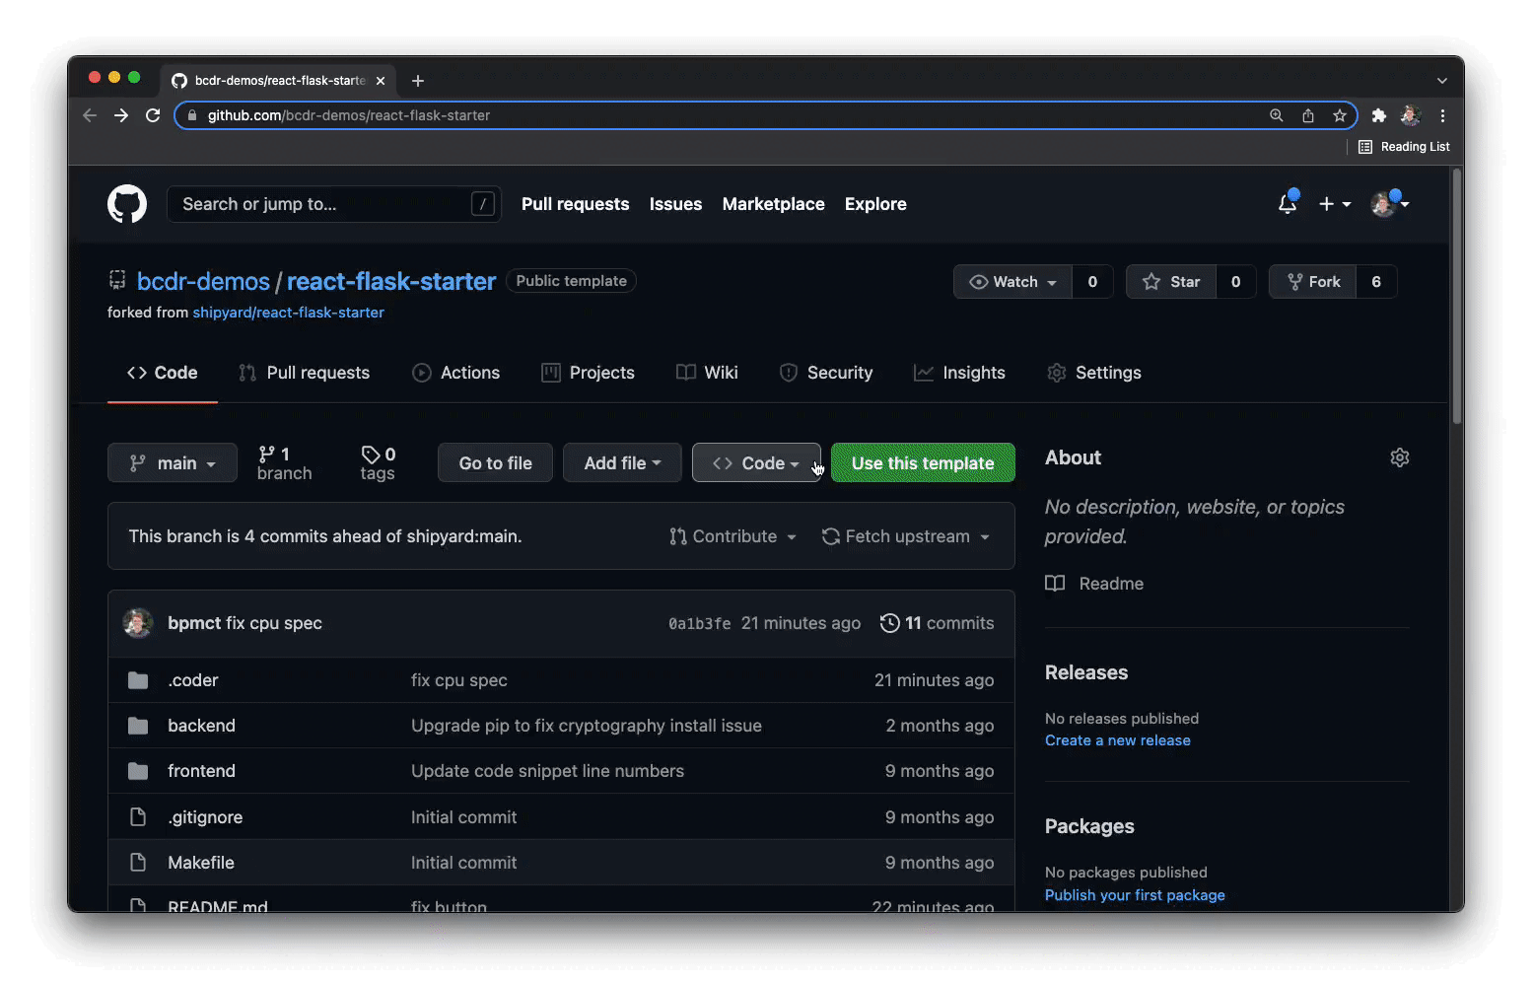Open the bcdr-demos owner link
The height and width of the screenshot is (982, 1534).
tap(203, 281)
